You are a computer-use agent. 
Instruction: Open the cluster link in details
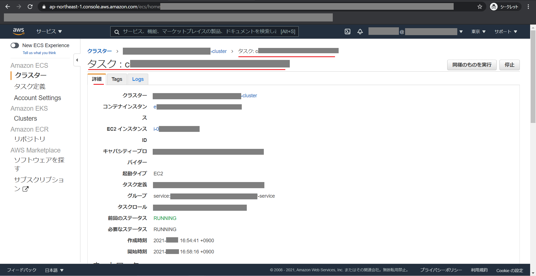pos(205,96)
